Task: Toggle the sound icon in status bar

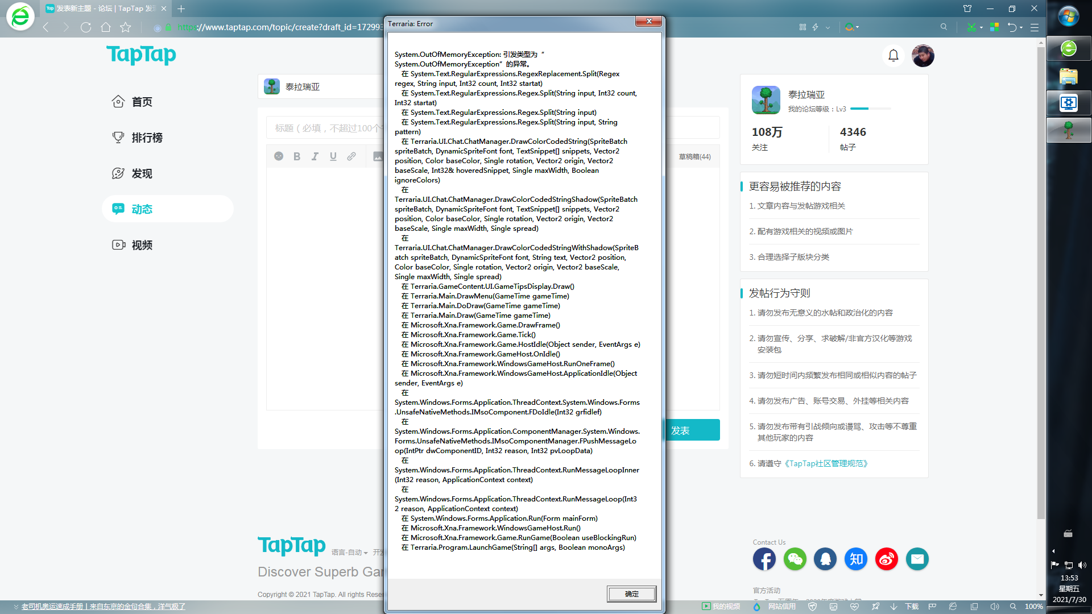Action: click(x=994, y=607)
